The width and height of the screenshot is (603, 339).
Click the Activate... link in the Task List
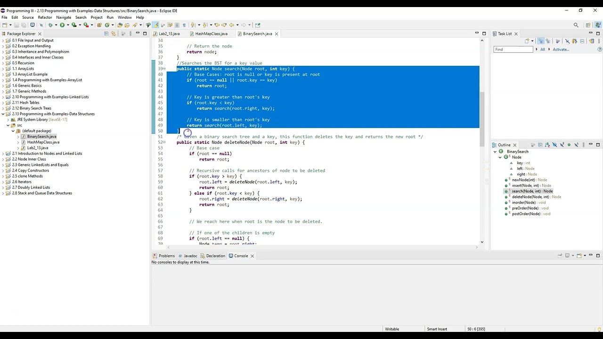coord(561,49)
